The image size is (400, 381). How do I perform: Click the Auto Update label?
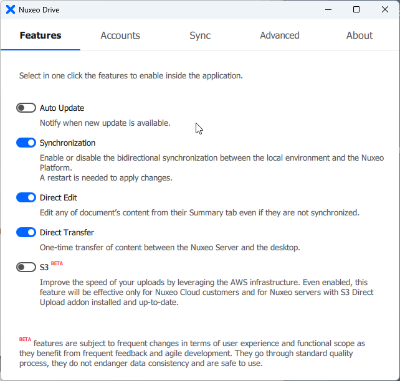point(62,108)
